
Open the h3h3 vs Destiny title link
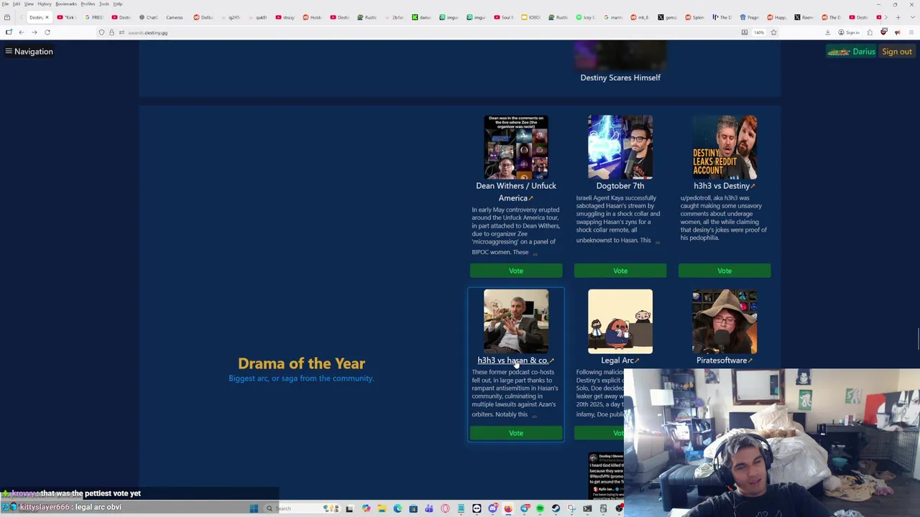724,186
